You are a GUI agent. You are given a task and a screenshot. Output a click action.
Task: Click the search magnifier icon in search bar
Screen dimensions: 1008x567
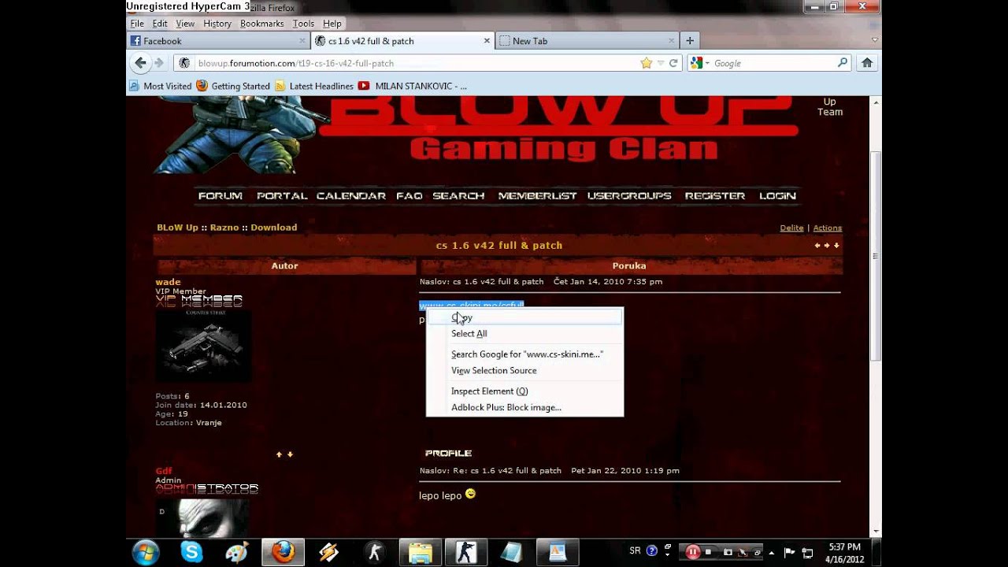[842, 63]
